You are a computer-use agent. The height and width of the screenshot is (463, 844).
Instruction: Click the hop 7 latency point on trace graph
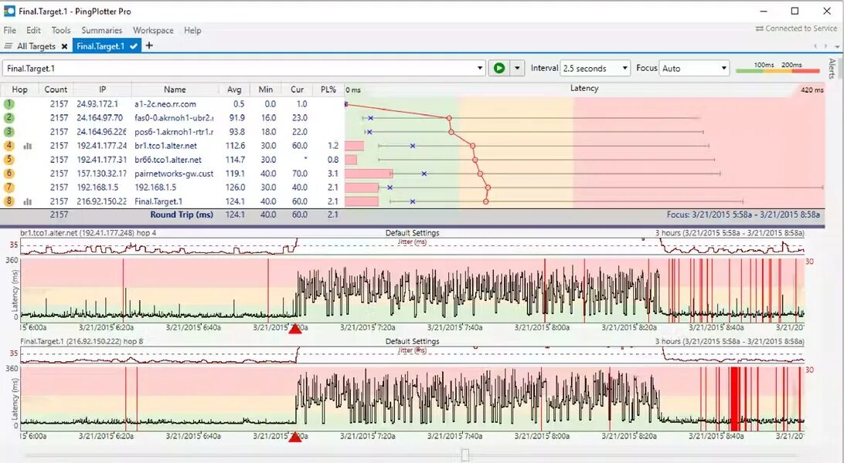tap(488, 188)
